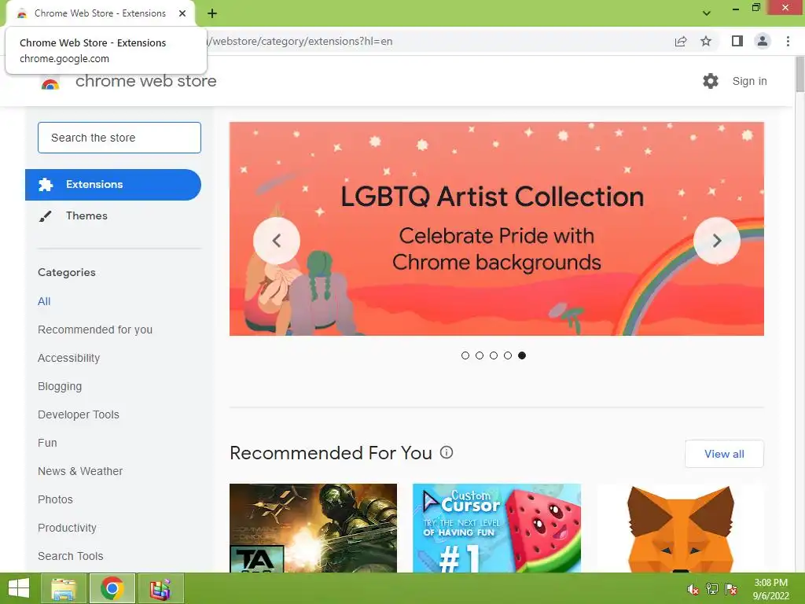This screenshot has height=604, width=805.
Task: Select the fifth filled carousel dot
Action: tap(522, 355)
